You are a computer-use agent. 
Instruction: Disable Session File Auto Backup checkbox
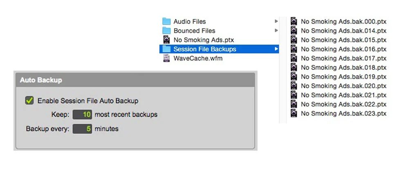pos(29,100)
